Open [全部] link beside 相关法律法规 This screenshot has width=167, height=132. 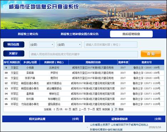(x=75, y=119)
